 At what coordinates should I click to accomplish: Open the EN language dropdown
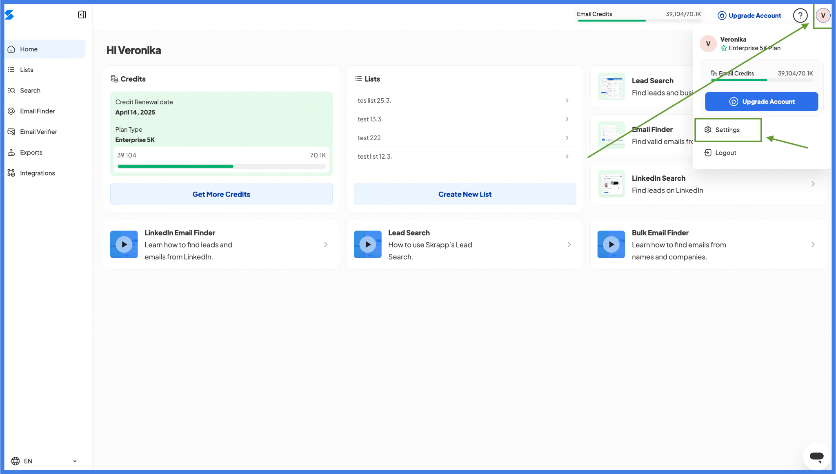point(44,461)
